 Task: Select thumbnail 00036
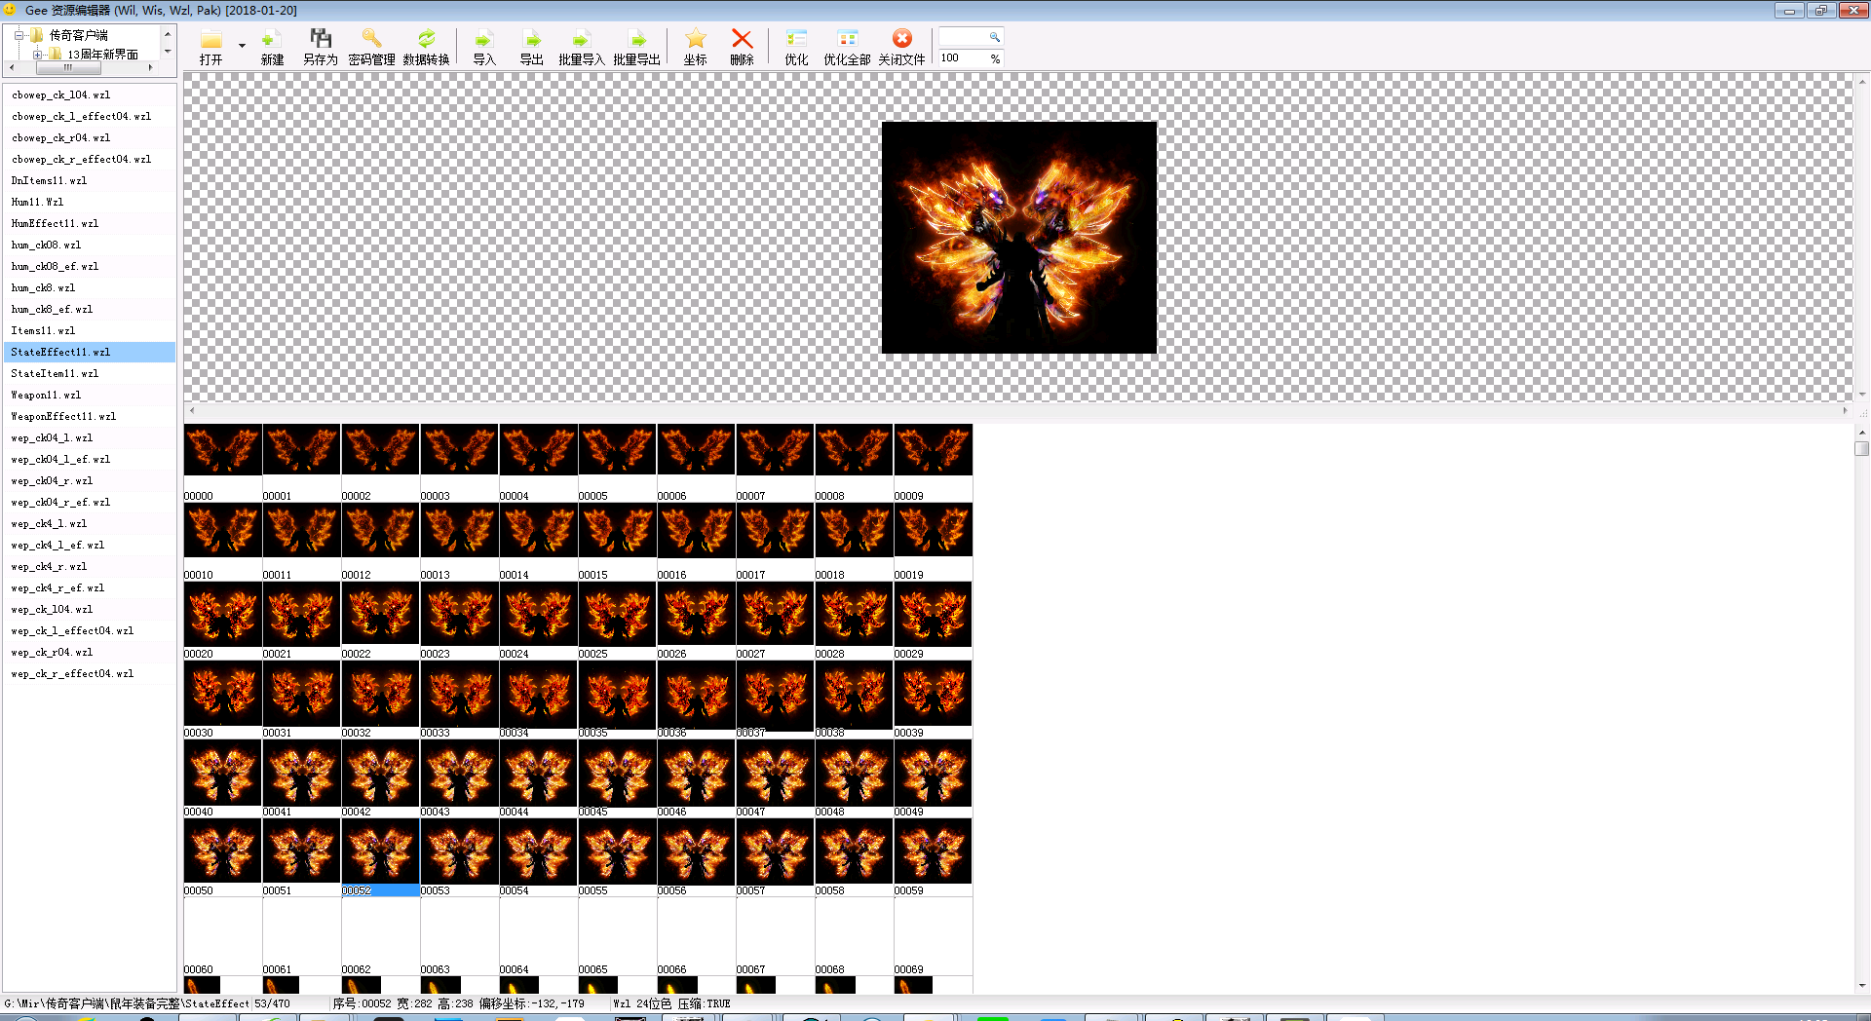pos(696,699)
